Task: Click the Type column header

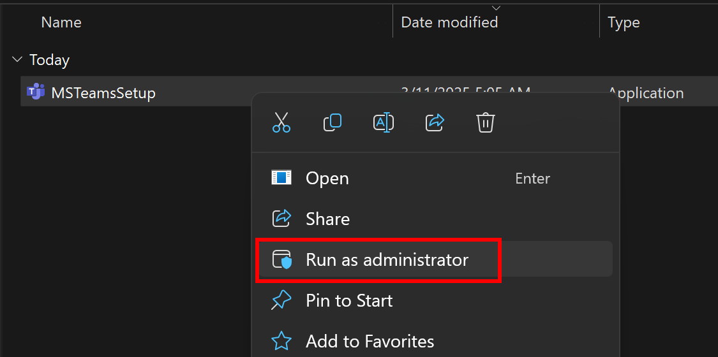Action: pyautogui.click(x=624, y=23)
